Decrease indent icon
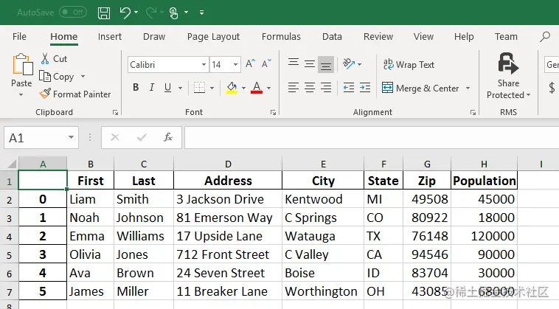This screenshot has width=559, height=309. 349,87
